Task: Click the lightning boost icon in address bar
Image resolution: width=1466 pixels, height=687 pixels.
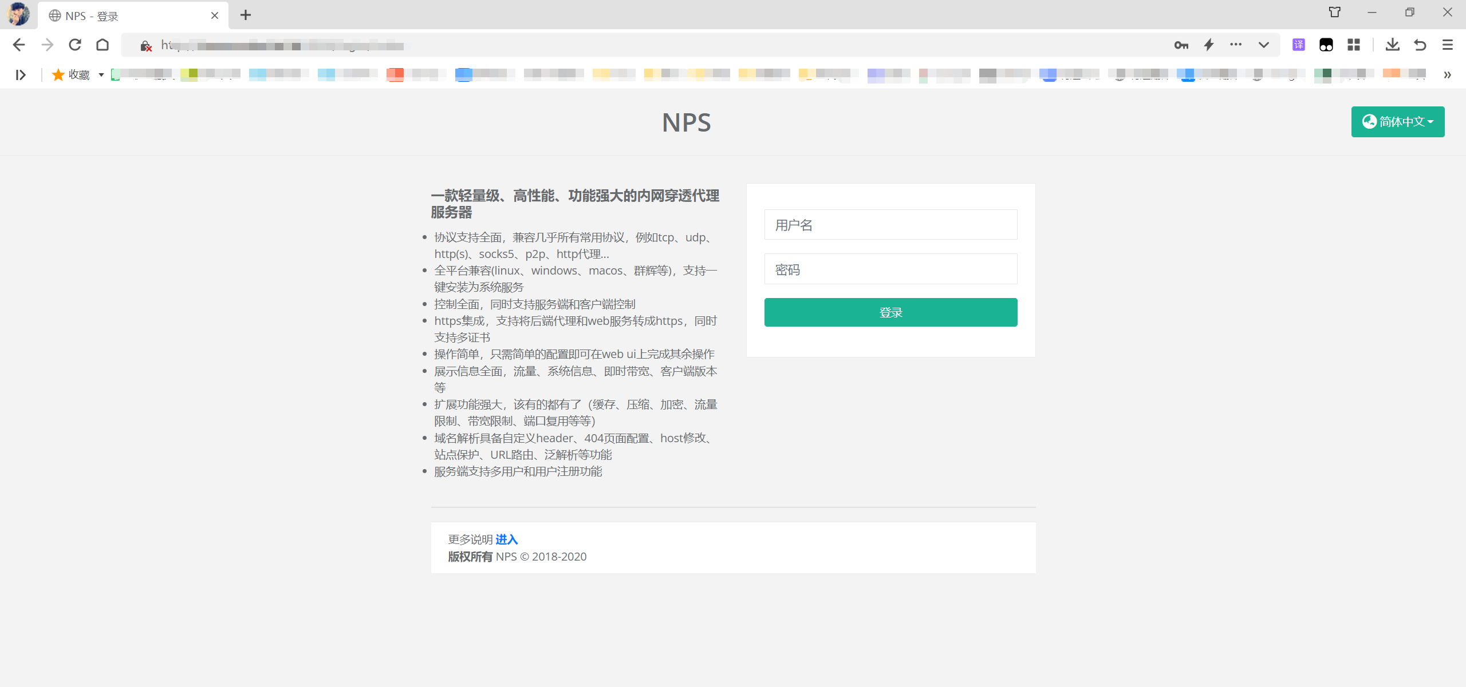Action: tap(1209, 44)
